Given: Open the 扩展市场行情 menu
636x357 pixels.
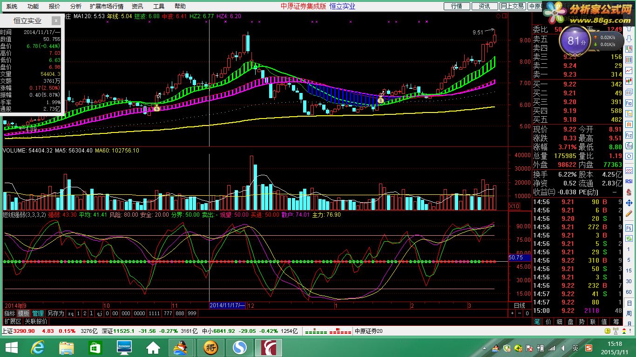Looking at the screenshot, I should coord(107,6).
